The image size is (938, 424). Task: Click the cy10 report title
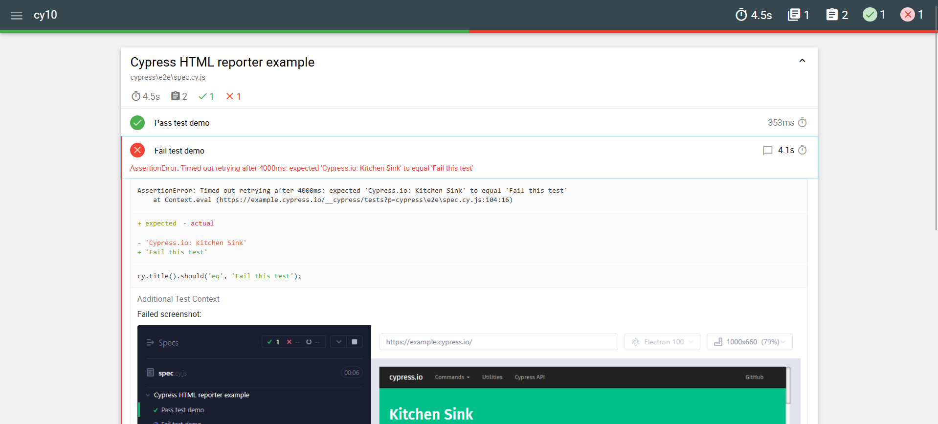[45, 15]
